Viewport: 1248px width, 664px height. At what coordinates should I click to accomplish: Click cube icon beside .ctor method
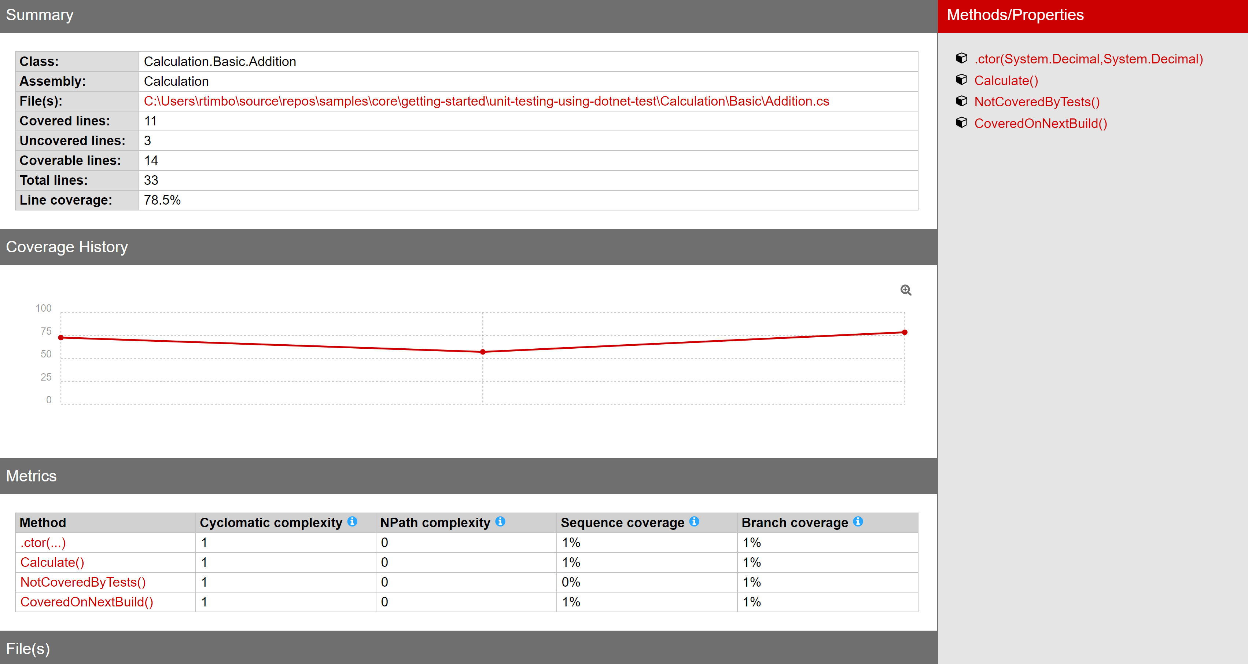click(961, 59)
